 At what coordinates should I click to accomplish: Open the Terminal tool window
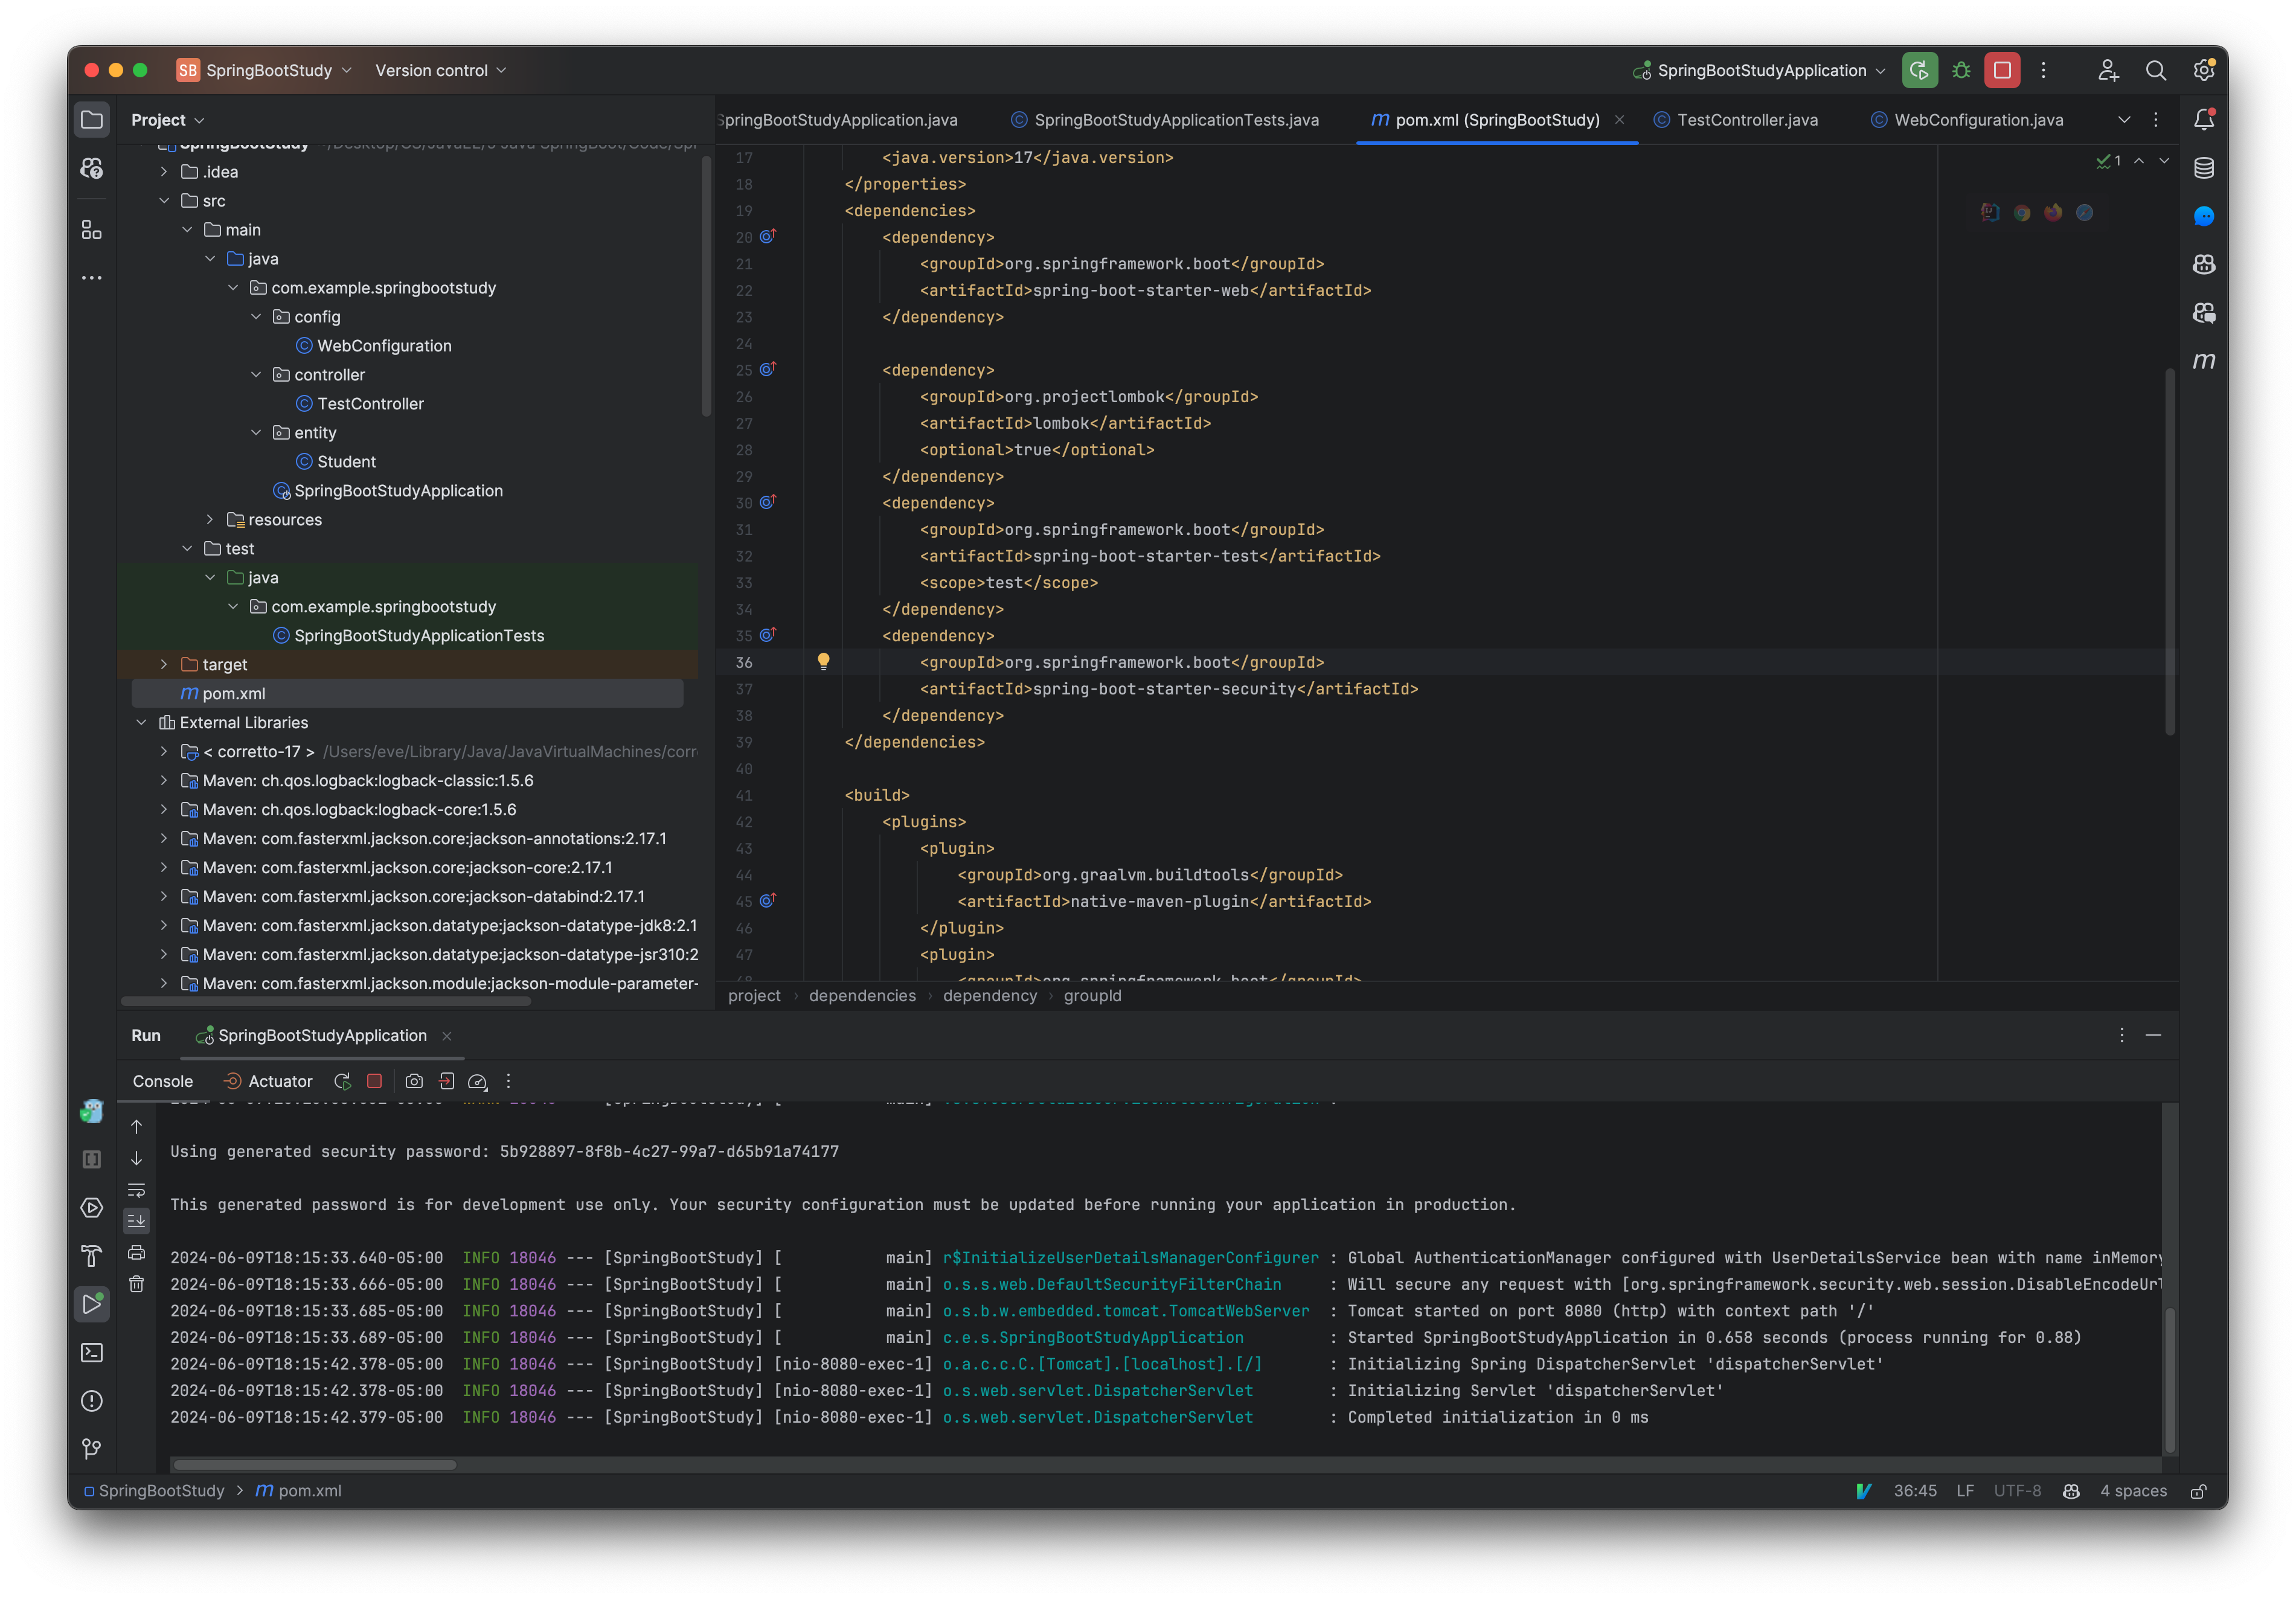91,1352
